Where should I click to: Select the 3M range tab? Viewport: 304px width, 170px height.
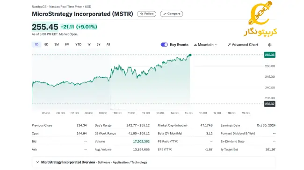(x=57, y=44)
